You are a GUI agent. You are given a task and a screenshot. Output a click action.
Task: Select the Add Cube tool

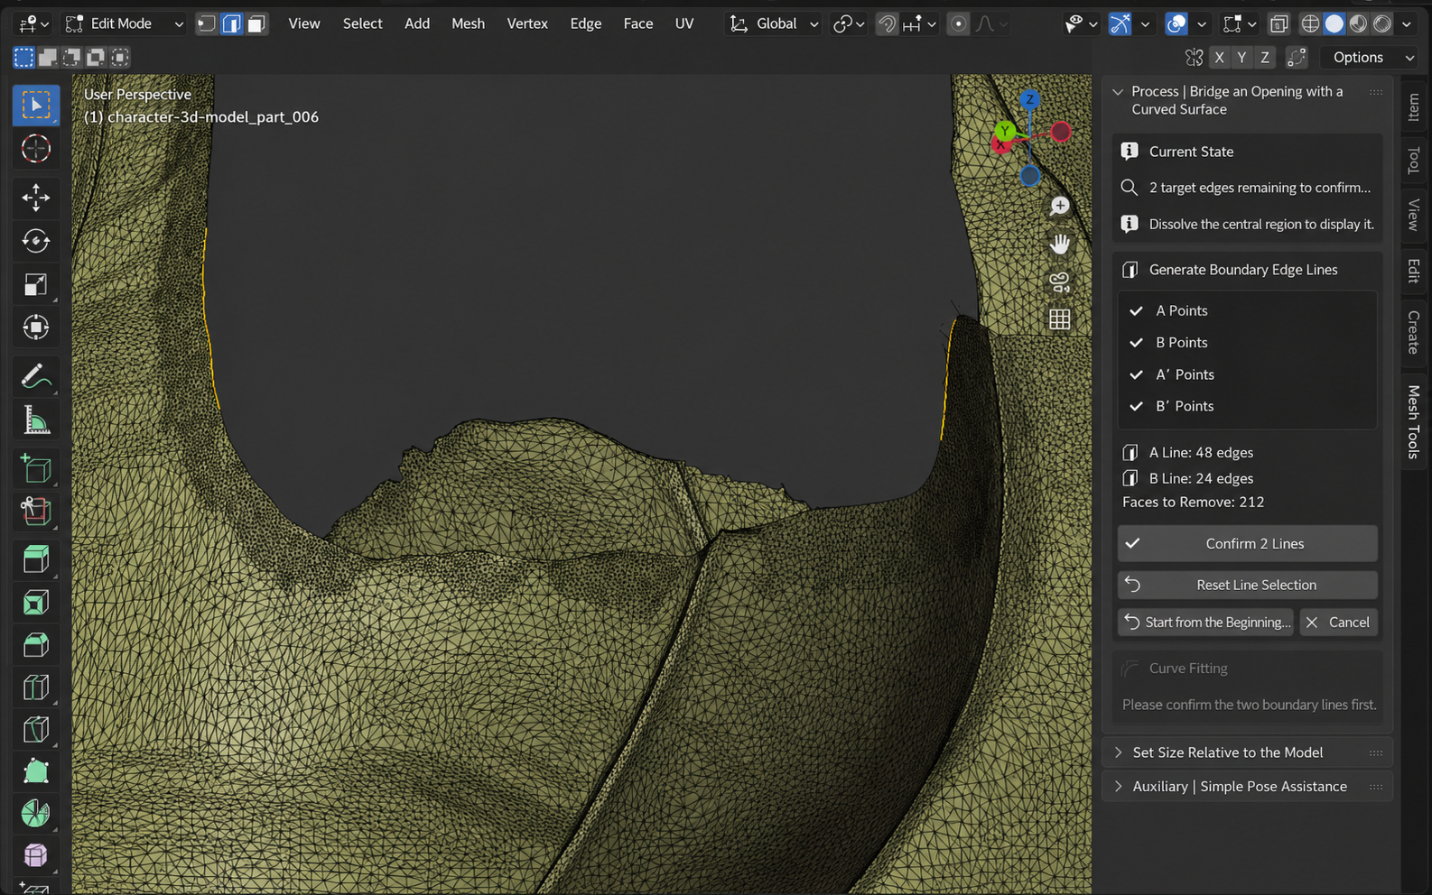(36, 468)
